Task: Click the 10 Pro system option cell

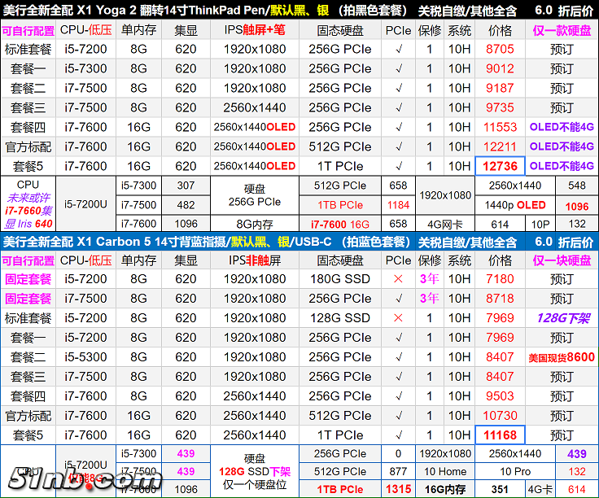Action: point(514,472)
